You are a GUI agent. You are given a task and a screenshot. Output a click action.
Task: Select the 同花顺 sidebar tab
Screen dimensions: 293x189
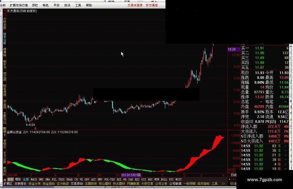pos(5,77)
